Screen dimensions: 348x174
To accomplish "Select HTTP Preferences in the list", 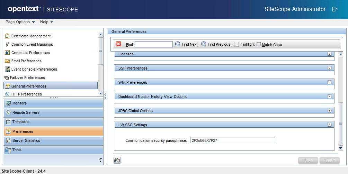I will point(27,94).
